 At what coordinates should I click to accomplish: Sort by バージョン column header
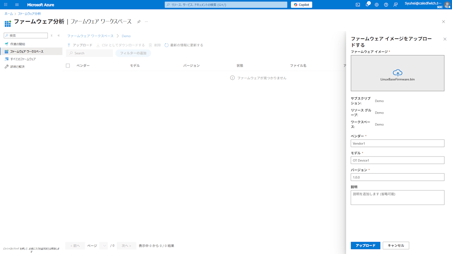point(191,66)
